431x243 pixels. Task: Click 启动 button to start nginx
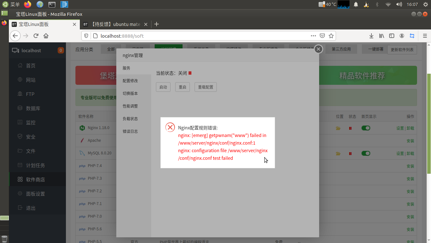163,87
